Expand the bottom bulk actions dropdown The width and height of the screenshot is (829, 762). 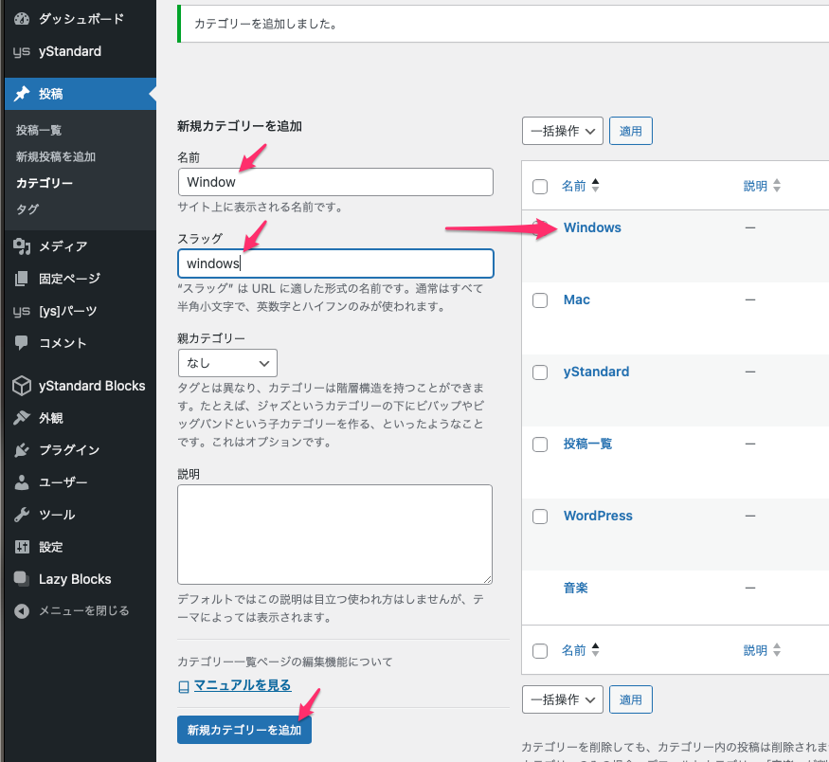pos(562,699)
